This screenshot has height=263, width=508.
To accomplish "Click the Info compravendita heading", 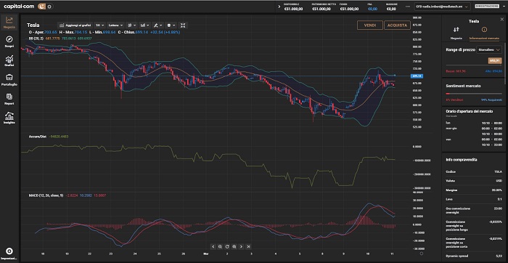I will point(461,160).
